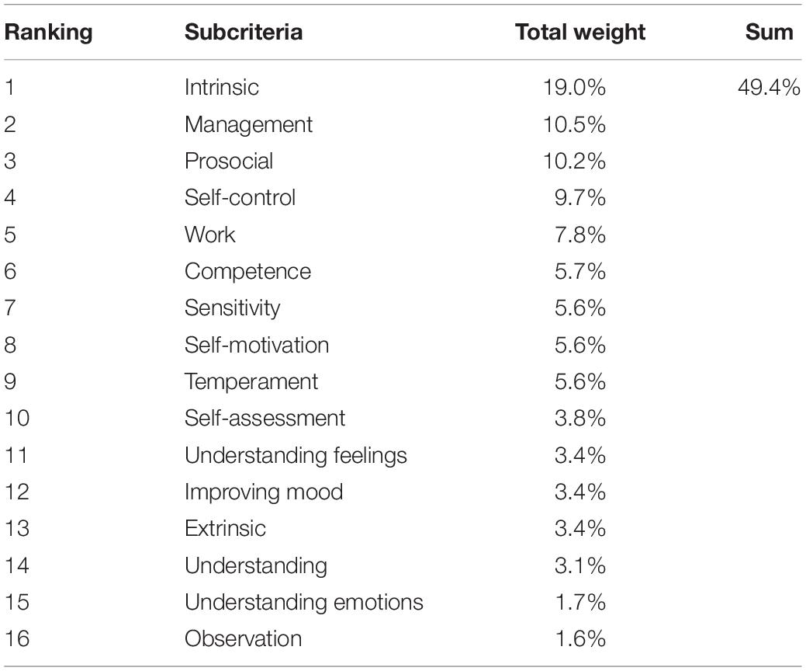Select the Intrinsic subcriteria cell
This screenshot has width=806, height=671.
click(x=222, y=87)
